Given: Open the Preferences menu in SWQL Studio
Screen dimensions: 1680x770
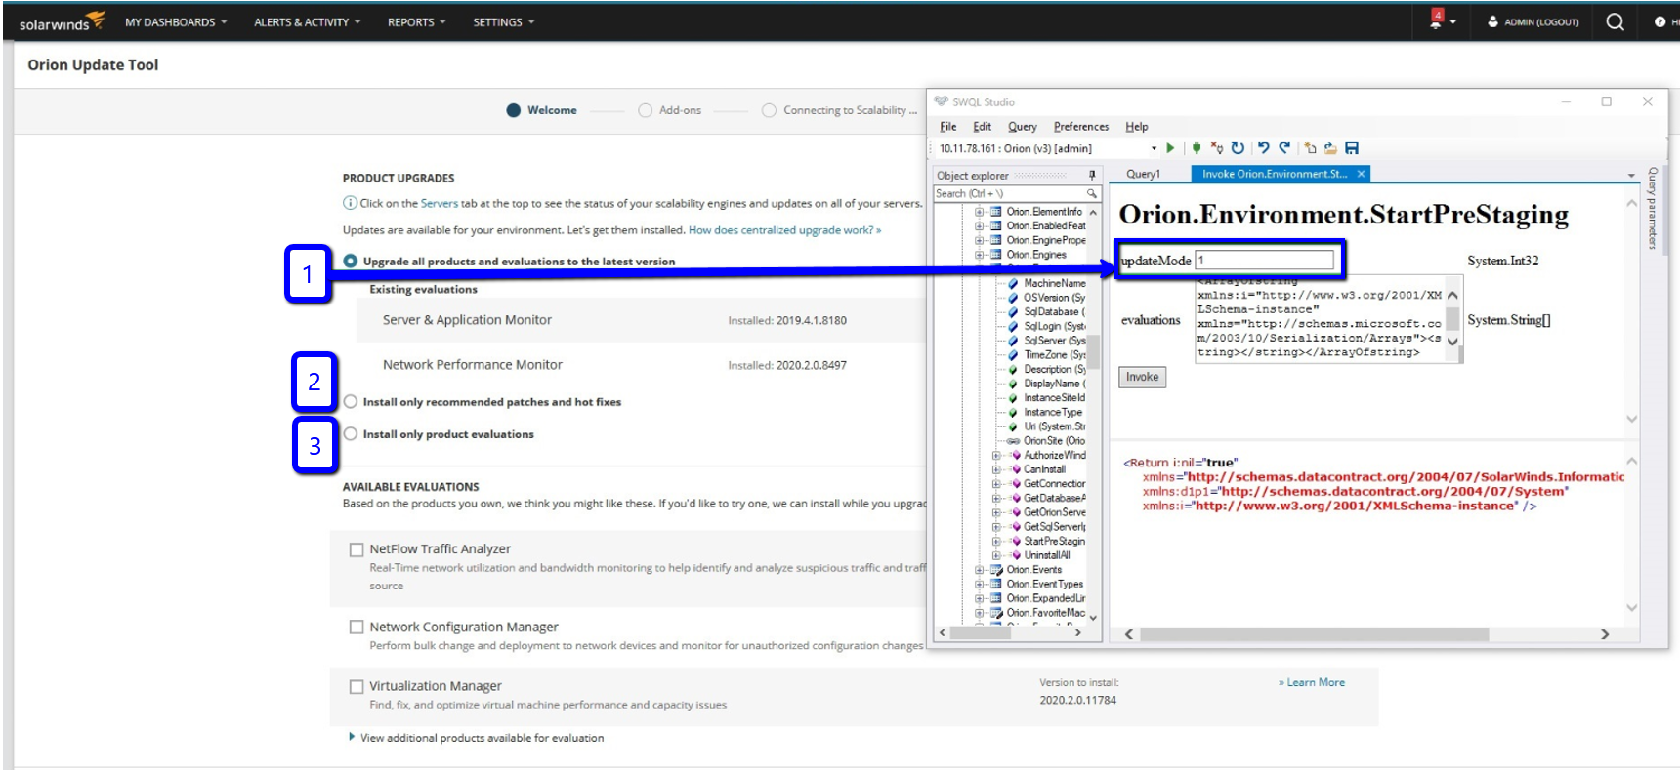Looking at the screenshot, I should (x=1081, y=127).
